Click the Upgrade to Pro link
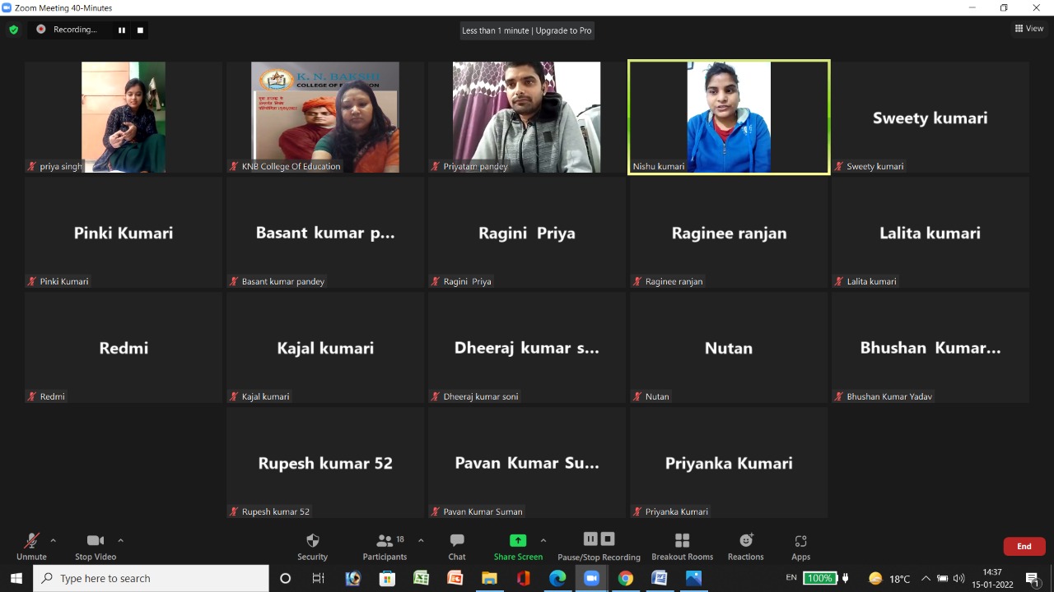The width and height of the screenshot is (1054, 592). click(563, 30)
